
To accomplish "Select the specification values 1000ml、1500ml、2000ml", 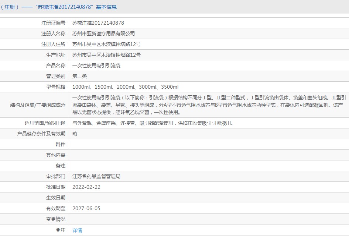I will tap(103, 87).
